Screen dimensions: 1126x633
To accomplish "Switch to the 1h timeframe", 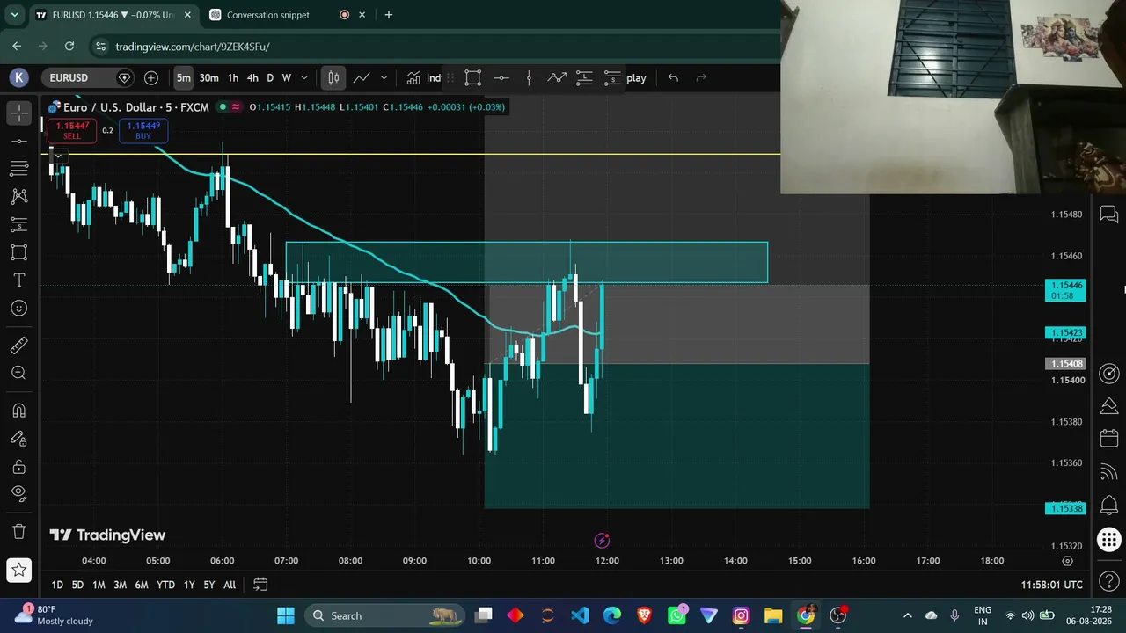I will click(x=233, y=77).
